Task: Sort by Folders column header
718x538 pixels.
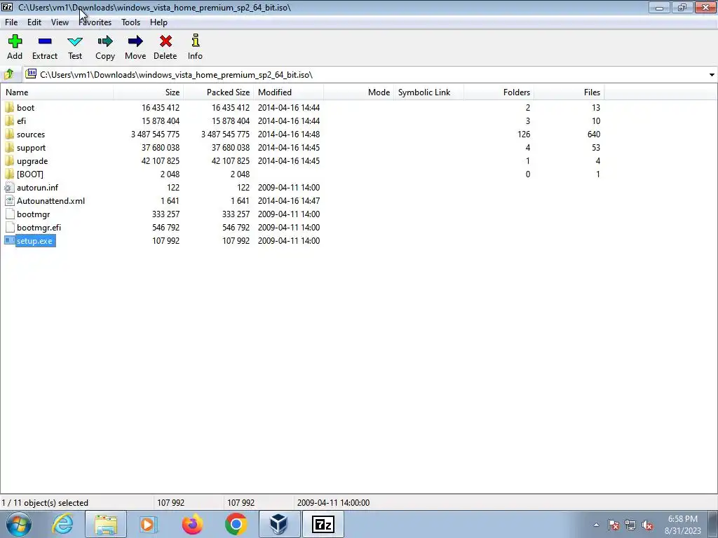Action: [499, 92]
